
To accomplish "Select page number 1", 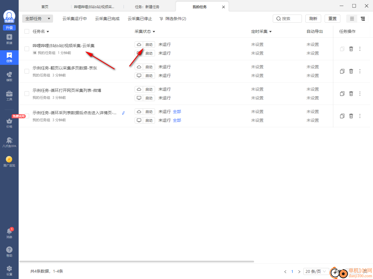I will (x=292, y=272).
